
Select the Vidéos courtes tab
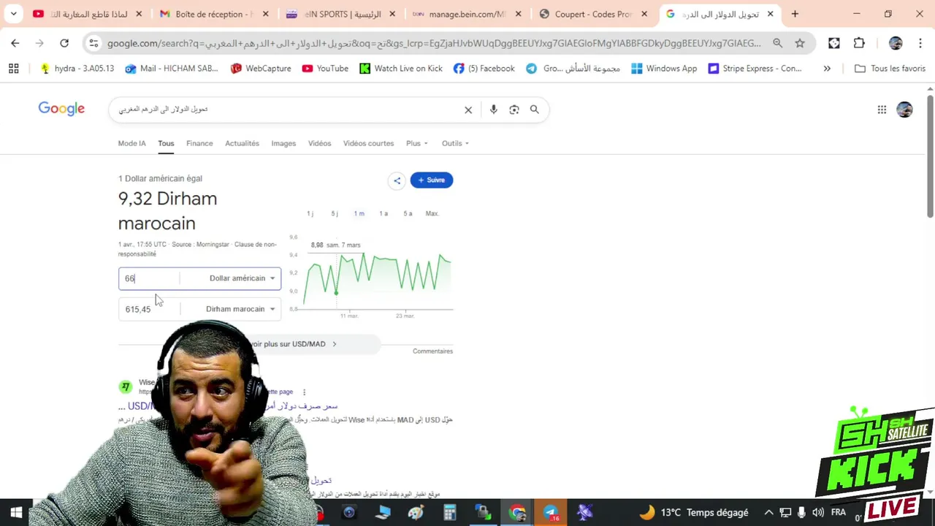(368, 143)
